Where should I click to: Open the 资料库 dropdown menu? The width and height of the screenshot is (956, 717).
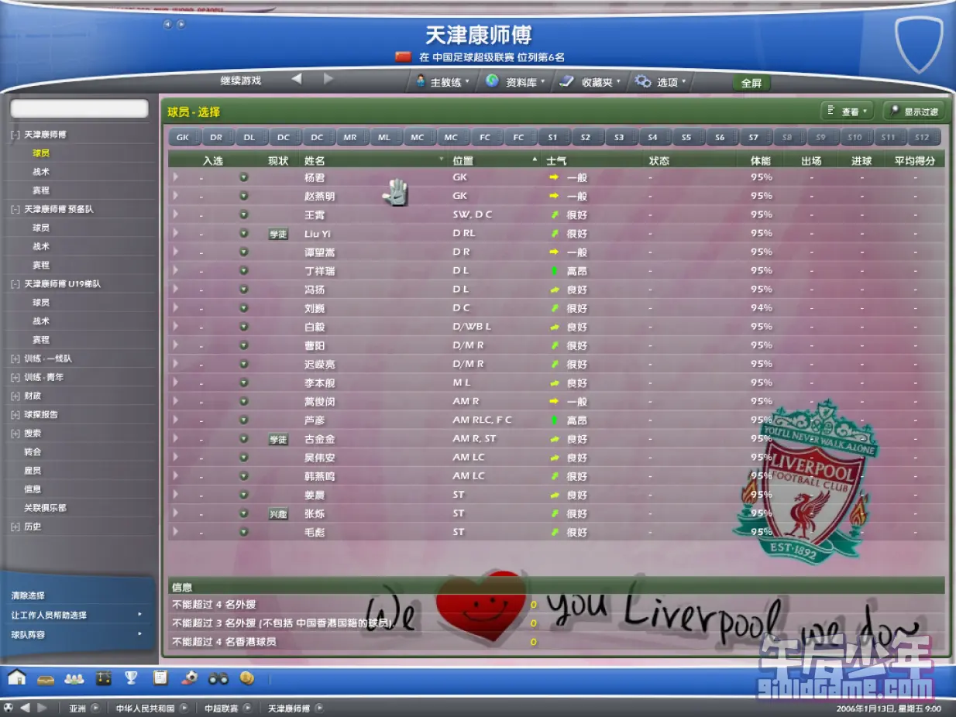tap(516, 81)
